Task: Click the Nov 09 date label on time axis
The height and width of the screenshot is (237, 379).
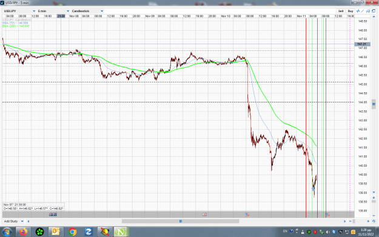Action: 150,16
